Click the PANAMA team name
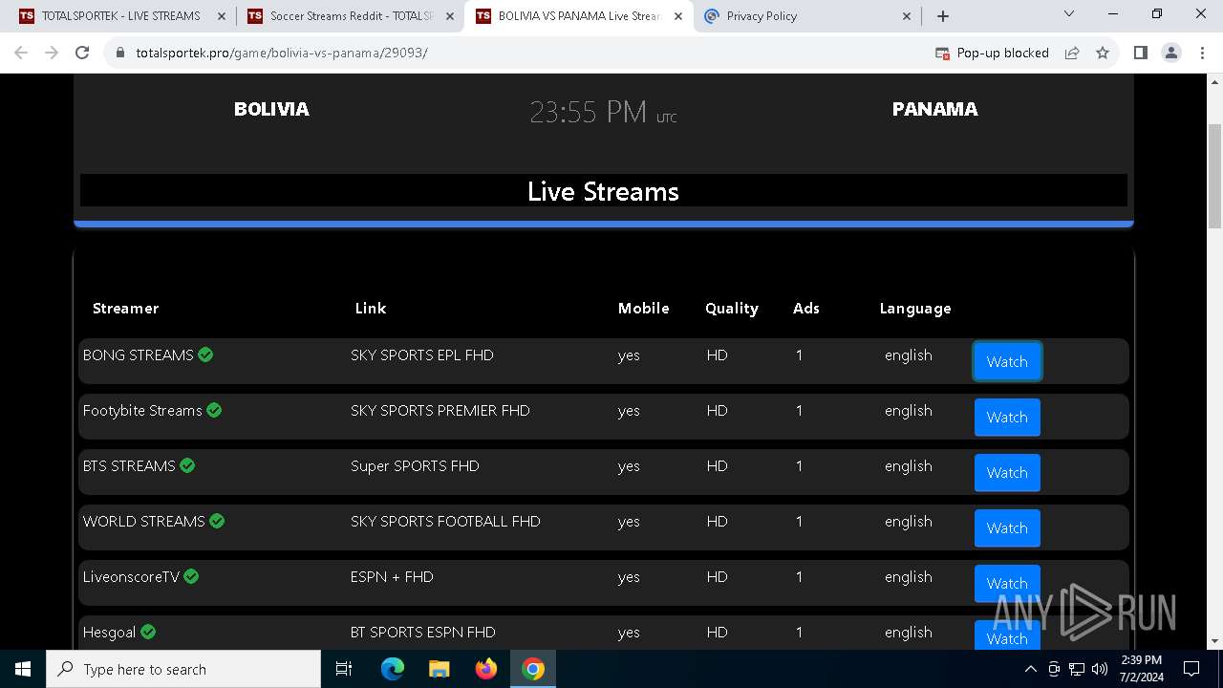Viewport: 1223px width, 688px height. pos(934,109)
